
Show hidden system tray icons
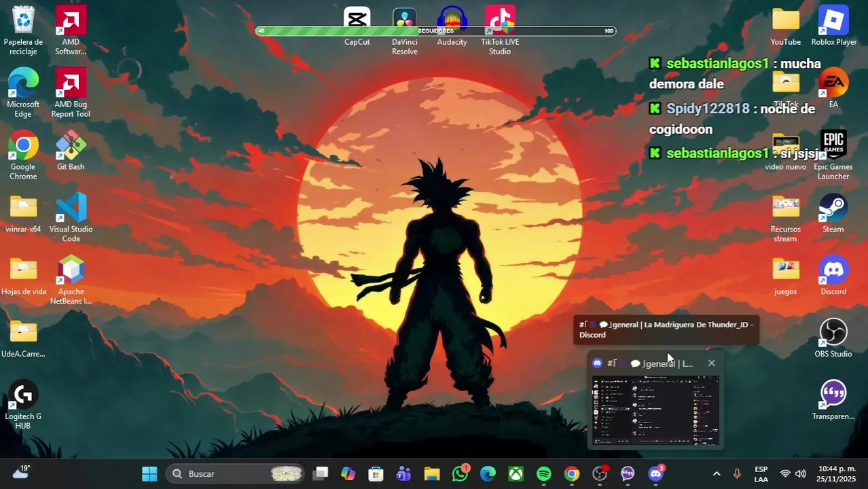tap(716, 474)
